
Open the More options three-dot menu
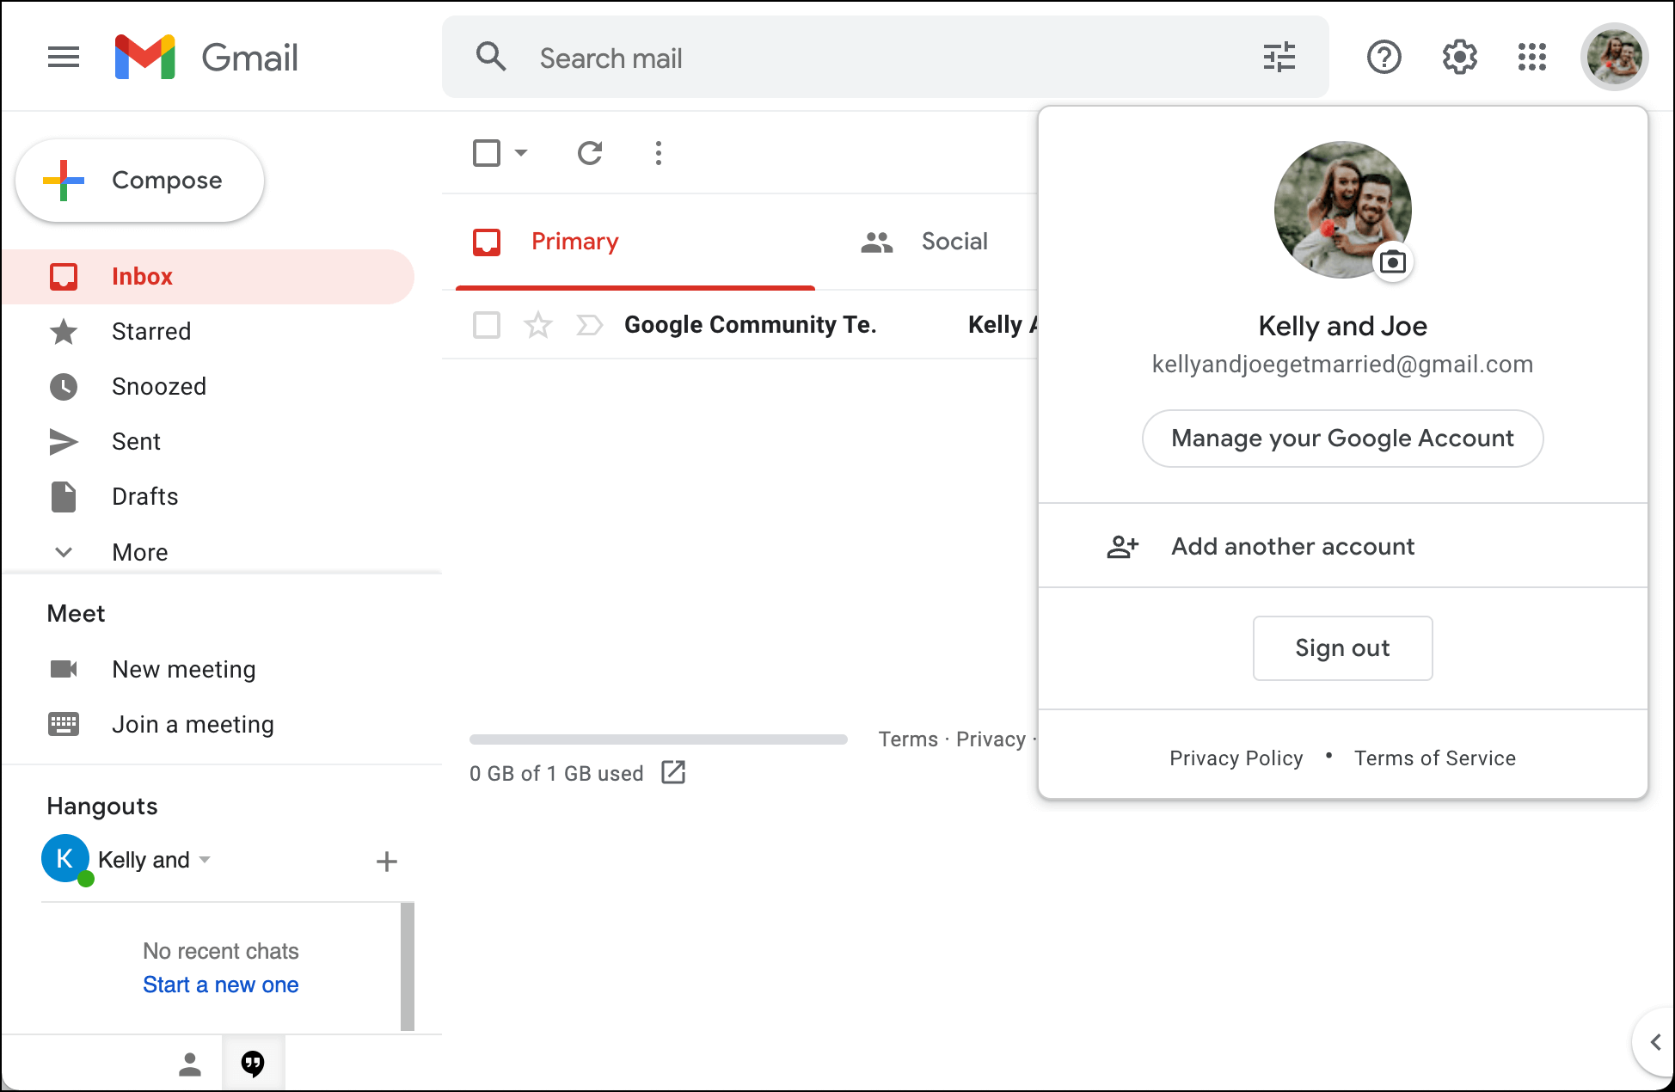click(658, 153)
